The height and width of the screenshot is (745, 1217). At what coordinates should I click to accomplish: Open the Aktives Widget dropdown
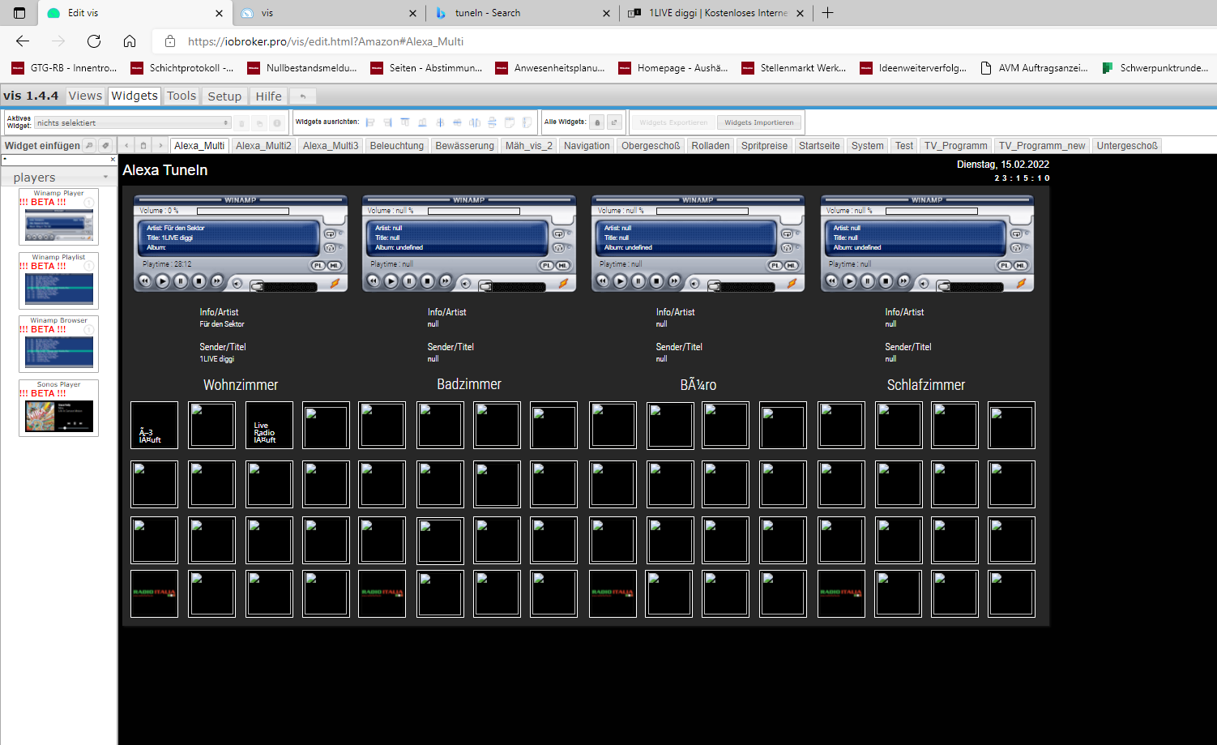pyautogui.click(x=133, y=123)
